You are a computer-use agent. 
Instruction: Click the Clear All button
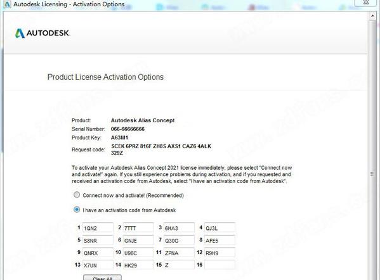tap(102, 278)
